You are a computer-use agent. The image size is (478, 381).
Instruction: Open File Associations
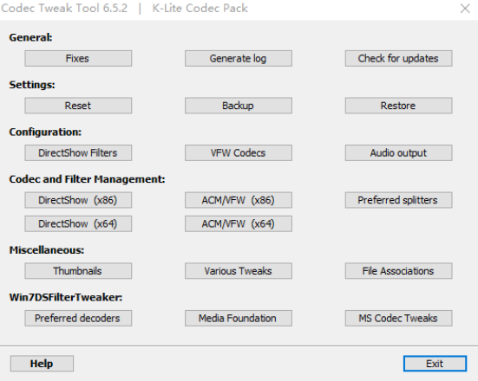(399, 271)
